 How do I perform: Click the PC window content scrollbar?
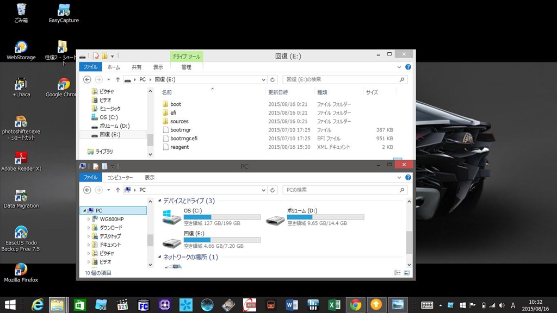(409, 242)
